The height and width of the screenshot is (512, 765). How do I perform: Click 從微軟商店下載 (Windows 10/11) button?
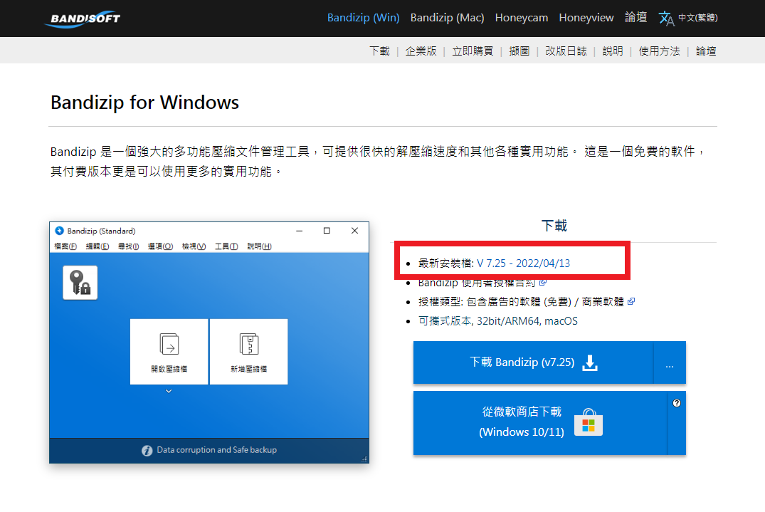(x=540, y=423)
